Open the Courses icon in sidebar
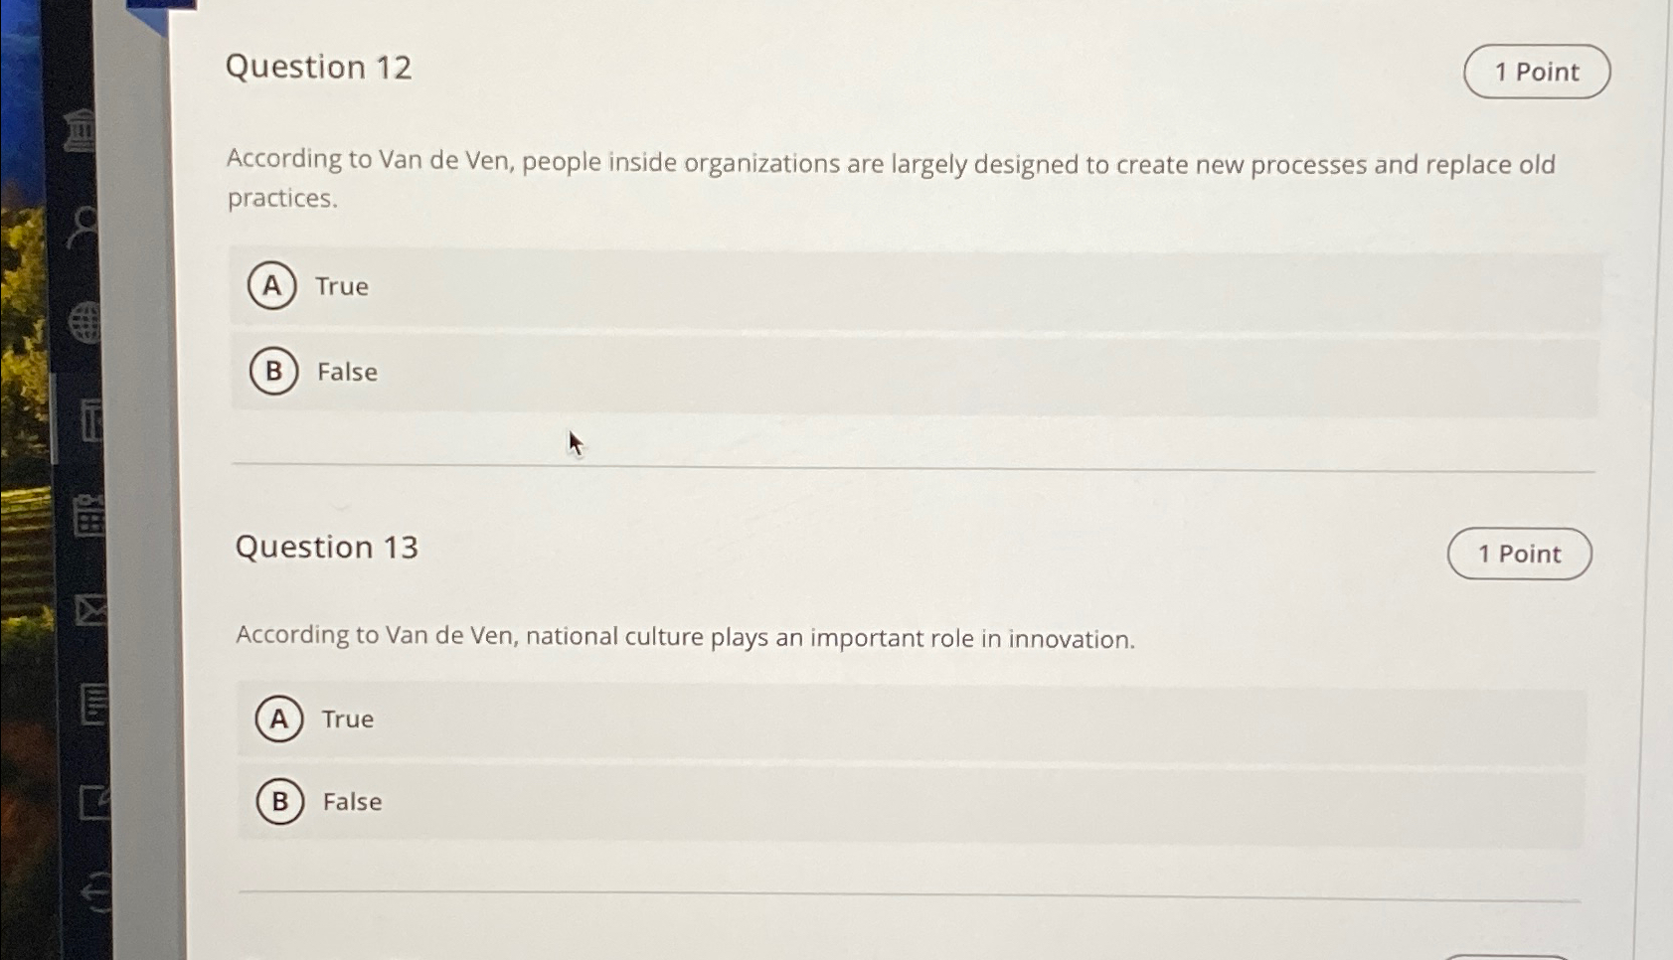The width and height of the screenshot is (1673, 960). [x=91, y=419]
